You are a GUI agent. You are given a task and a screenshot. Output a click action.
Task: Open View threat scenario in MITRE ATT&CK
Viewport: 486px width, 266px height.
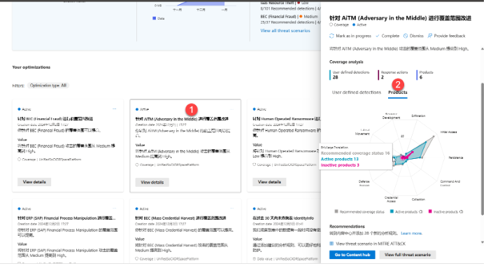coord(371,244)
